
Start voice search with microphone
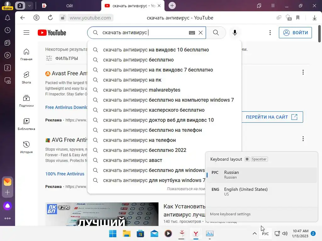point(235,33)
